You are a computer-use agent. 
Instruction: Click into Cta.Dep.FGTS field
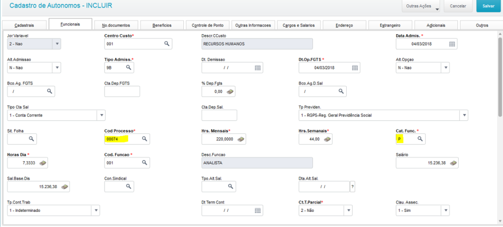pyautogui.click(x=122, y=91)
